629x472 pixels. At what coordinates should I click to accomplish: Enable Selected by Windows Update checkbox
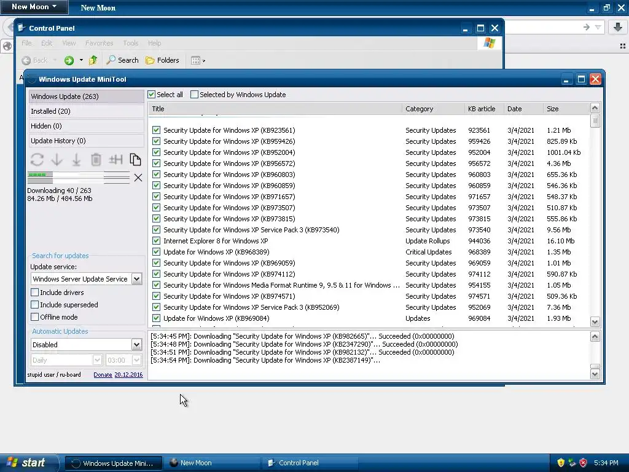click(x=194, y=95)
